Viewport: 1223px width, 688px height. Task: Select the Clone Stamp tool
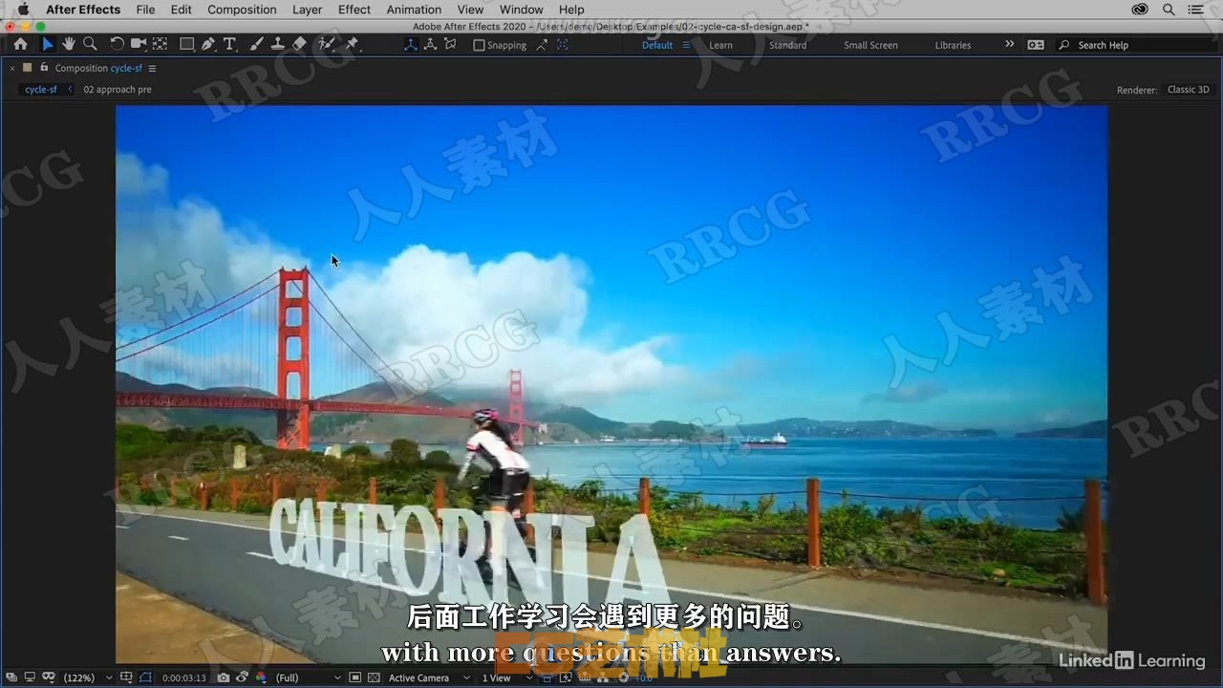coord(277,44)
